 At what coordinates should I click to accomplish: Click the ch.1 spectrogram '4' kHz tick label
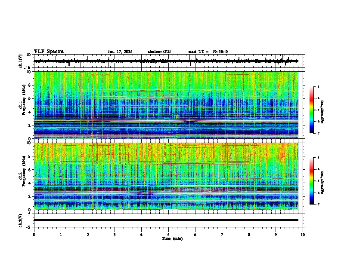point(30,112)
